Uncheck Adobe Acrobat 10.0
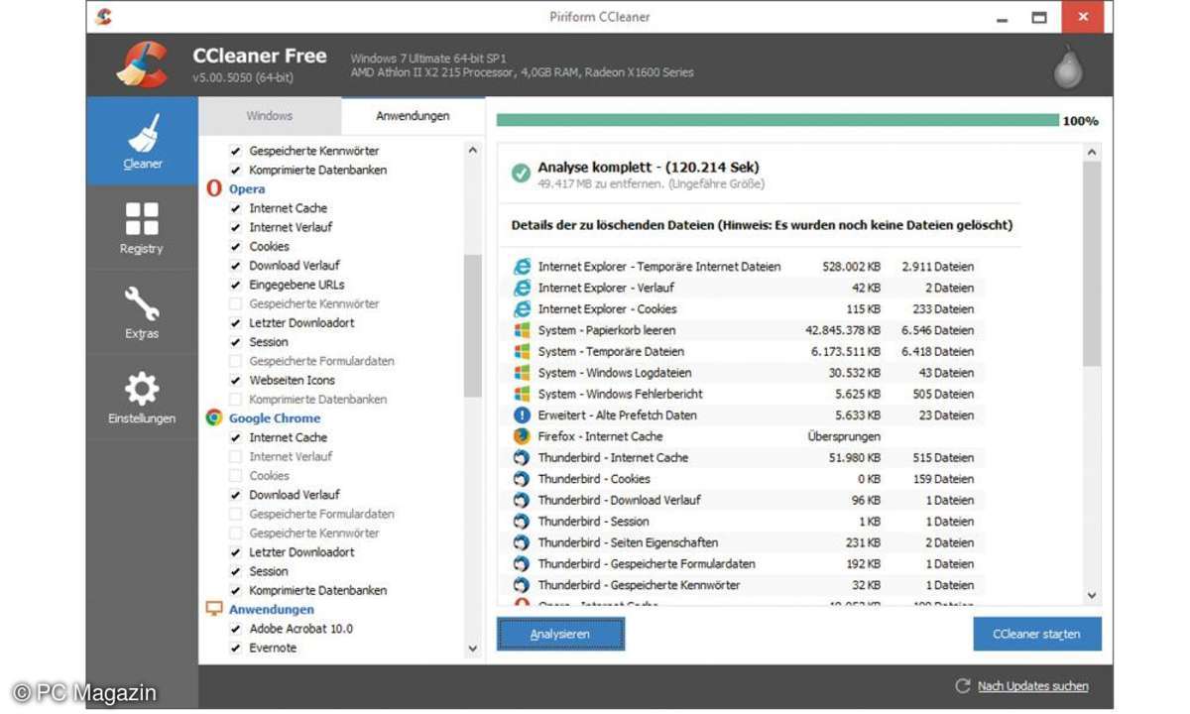This screenshot has height=714, width=1190. point(235,629)
